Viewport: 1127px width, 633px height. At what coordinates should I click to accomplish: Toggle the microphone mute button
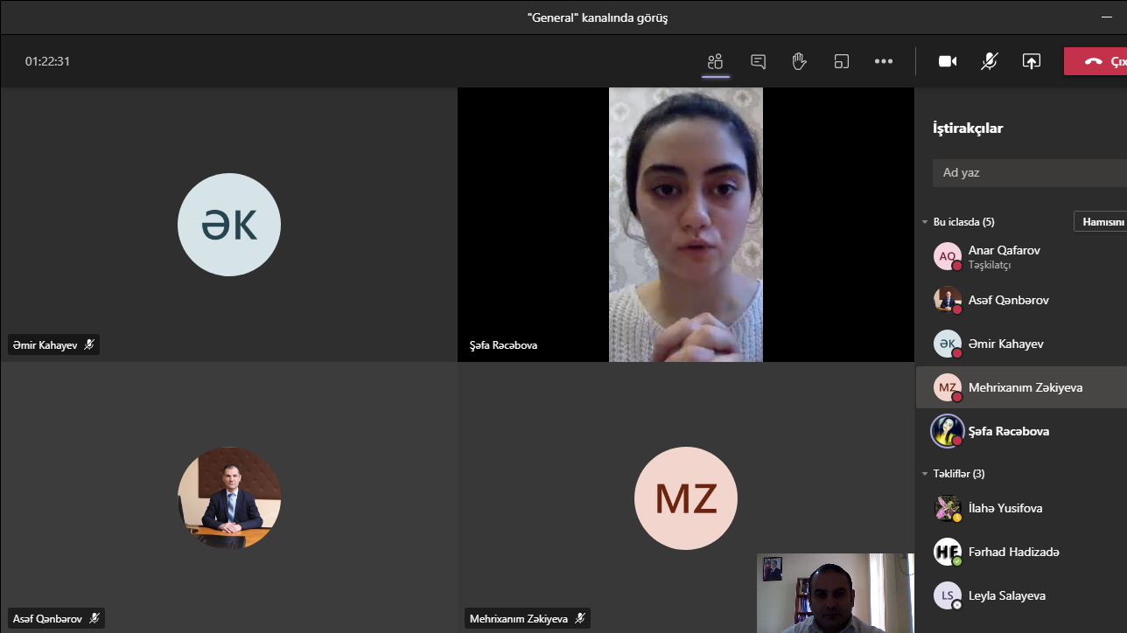pyautogui.click(x=990, y=61)
